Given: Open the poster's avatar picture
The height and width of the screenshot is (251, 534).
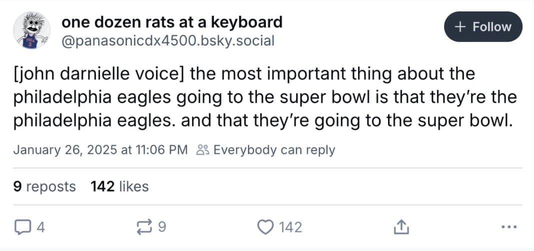Looking at the screenshot, I should coord(31,31).
